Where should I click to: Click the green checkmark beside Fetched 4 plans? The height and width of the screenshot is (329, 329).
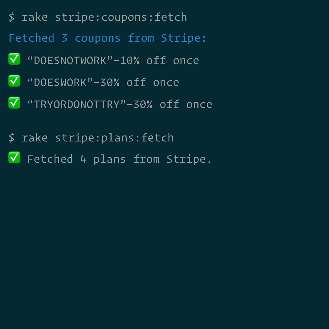(x=14, y=158)
